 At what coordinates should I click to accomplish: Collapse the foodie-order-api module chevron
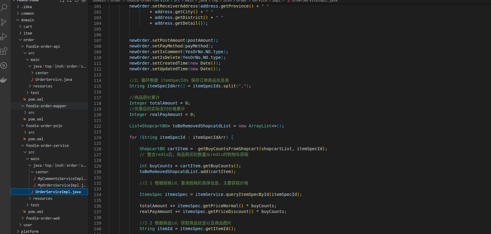click(23, 46)
